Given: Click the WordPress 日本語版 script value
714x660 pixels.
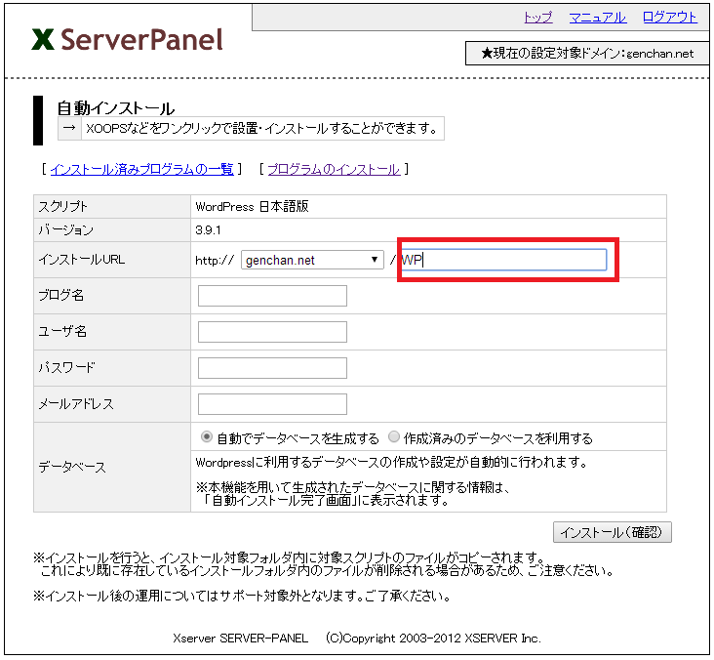Looking at the screenshot, I should pyautogui.click(x=252, y=206).
